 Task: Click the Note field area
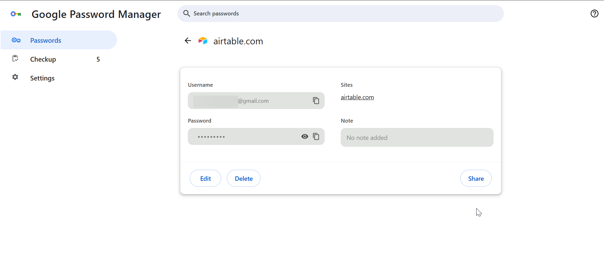[417, 138]
